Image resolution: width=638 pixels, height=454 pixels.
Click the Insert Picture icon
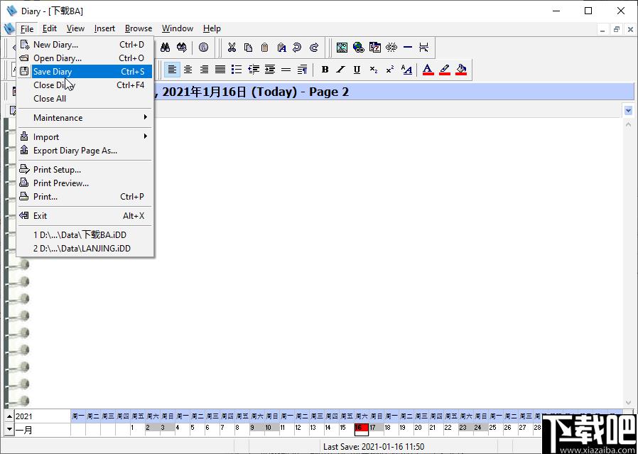[x=342, y=48]
